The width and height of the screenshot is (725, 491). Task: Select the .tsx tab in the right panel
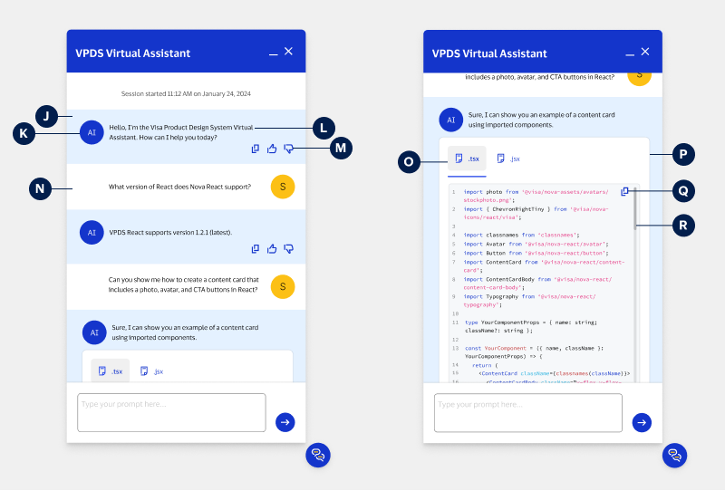point(467,159)
